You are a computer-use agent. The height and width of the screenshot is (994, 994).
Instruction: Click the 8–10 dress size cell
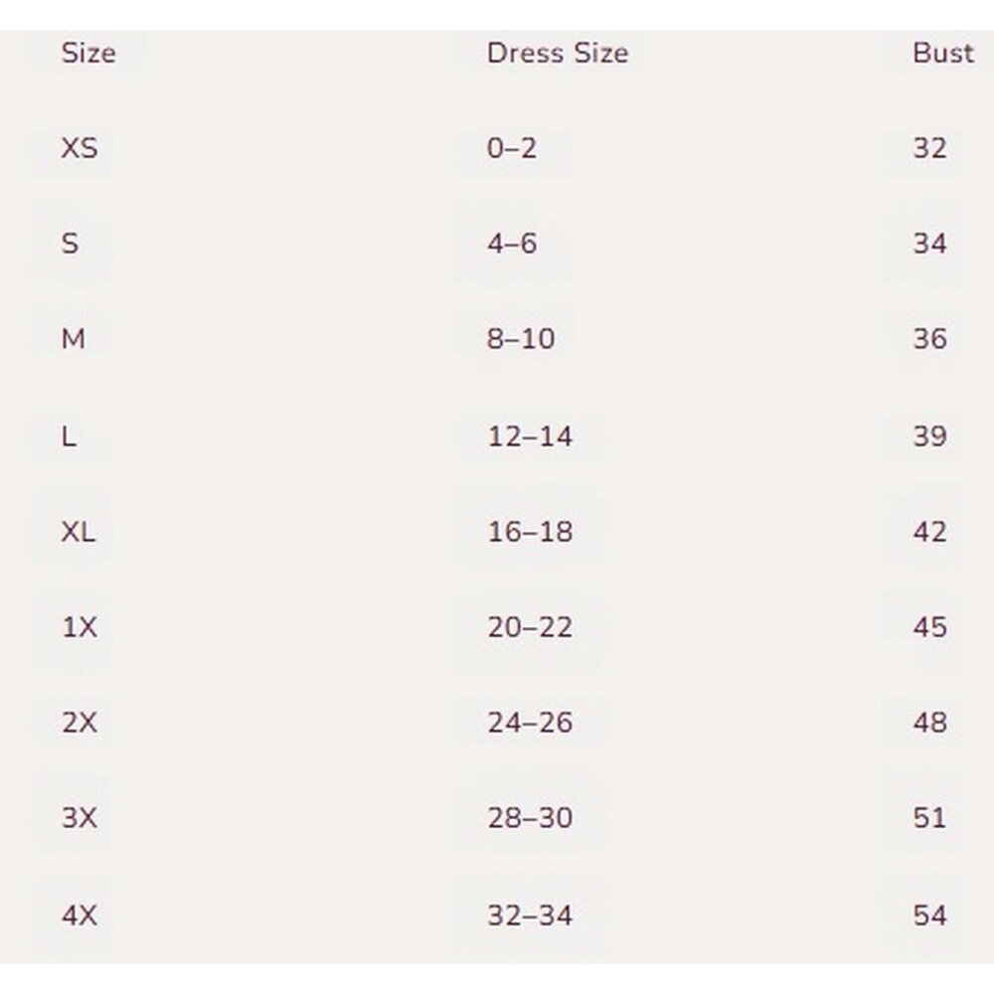tap(521, 339)
